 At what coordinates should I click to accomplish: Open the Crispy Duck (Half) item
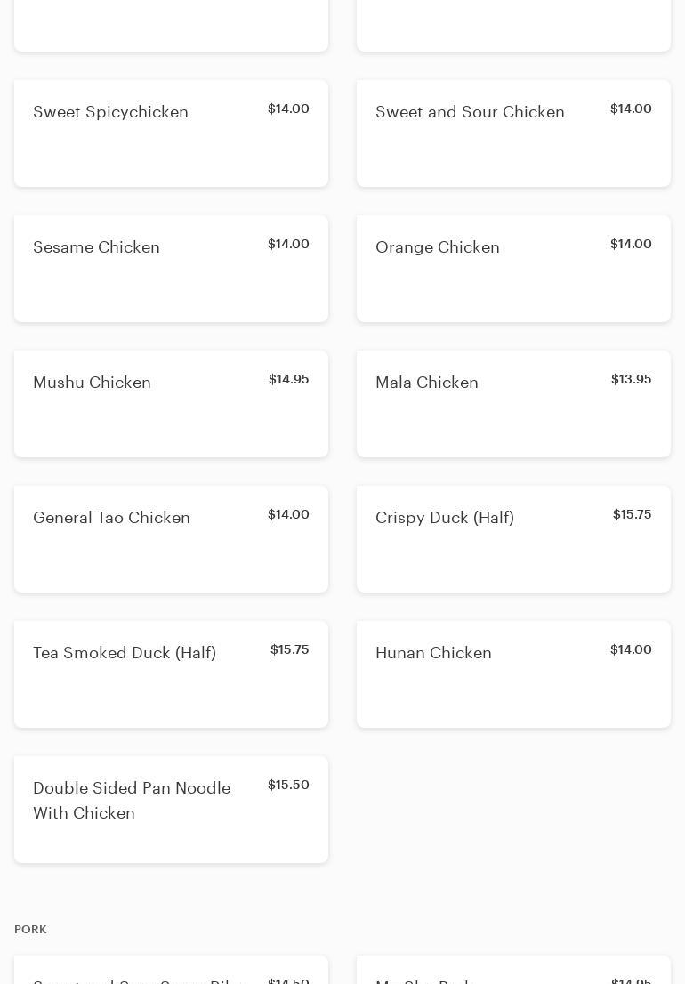pos(513,539)
